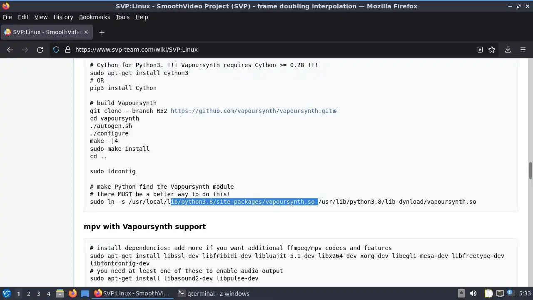Switch to virtual desktop 1
This screenshot has width=533, height=300.
(x=18, y=294)
